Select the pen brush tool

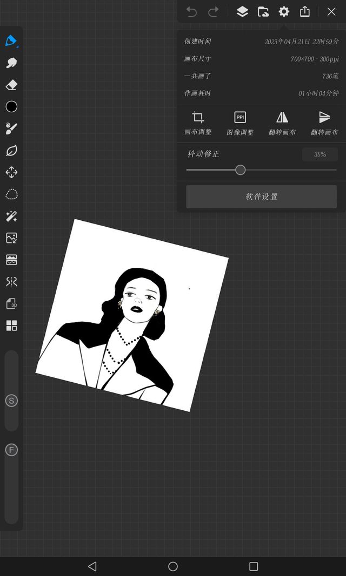[x=11, y=41]
